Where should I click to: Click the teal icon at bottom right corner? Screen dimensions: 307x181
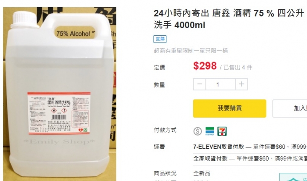click(x=293, y=177)
